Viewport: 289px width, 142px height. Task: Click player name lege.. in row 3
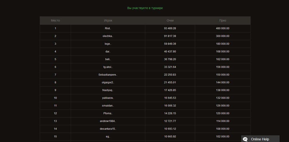[108, 44]
